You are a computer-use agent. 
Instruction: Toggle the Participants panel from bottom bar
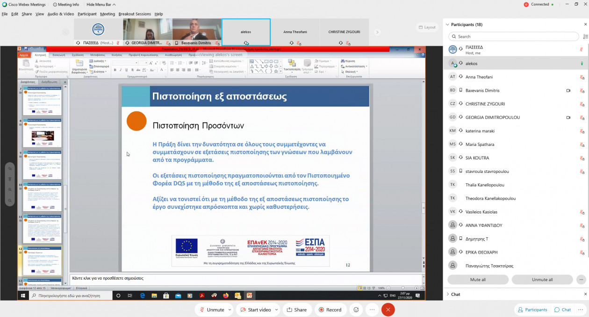(x=532, y=310)
